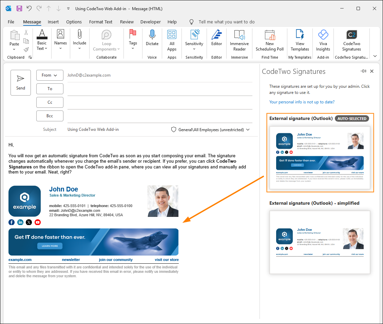Open the Include attachments dropdown

pos(80,40)
